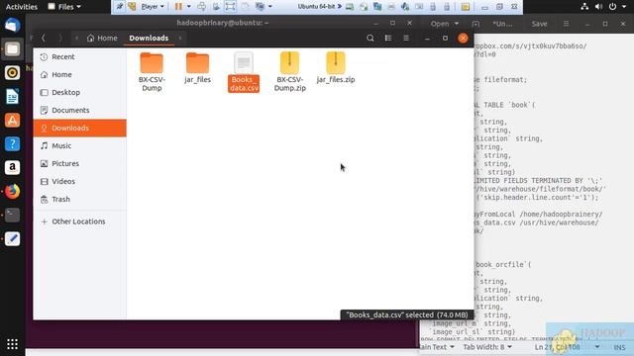
Task: Open the Files hamburger menu
Action: point(406,38)
